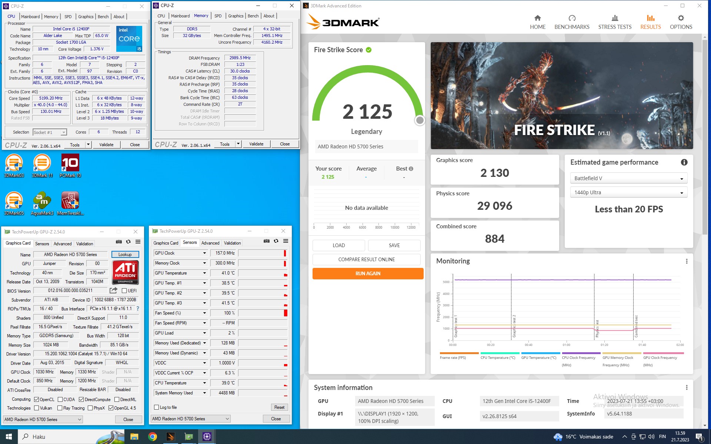Click the Best score info icon
This screenshot has width=711, height=444.
tap(411, 169)
